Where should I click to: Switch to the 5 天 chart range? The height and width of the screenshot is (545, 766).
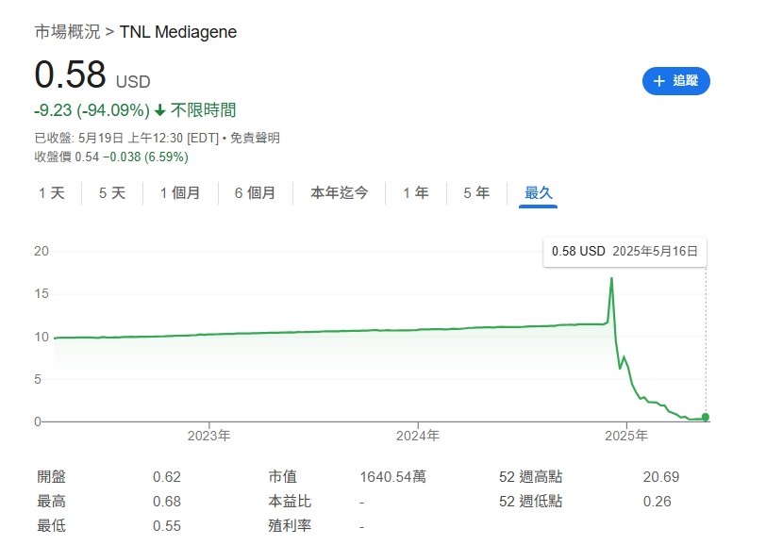[x=112, y=193]
